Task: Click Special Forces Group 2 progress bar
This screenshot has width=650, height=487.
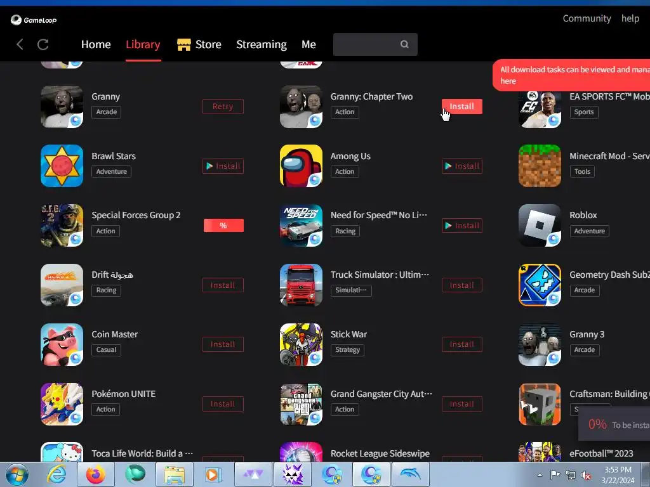Action: tap(223, 226)
